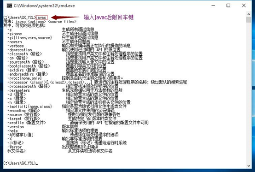The width and height of the screenshot is (255, 172).
Task: Click the bottom prompt C:\Users\GX_YSL>
Action: pyautogui.click(x=20, y=163)
